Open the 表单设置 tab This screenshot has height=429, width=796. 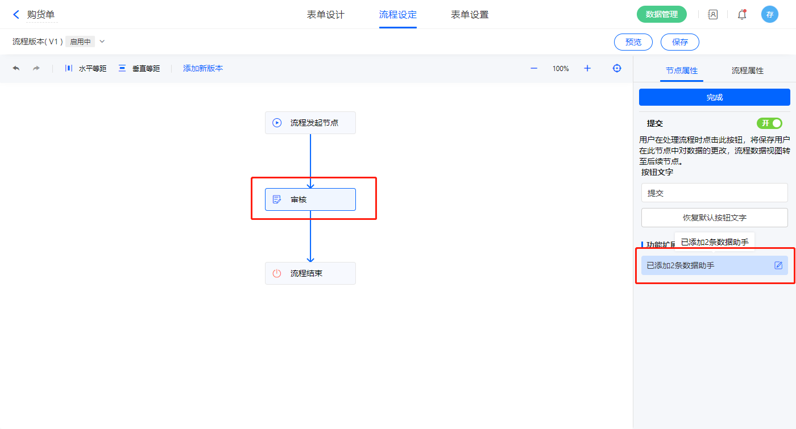[x=470, y=15]
